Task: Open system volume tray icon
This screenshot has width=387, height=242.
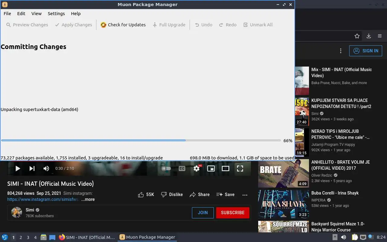Action: click(344, 237)
